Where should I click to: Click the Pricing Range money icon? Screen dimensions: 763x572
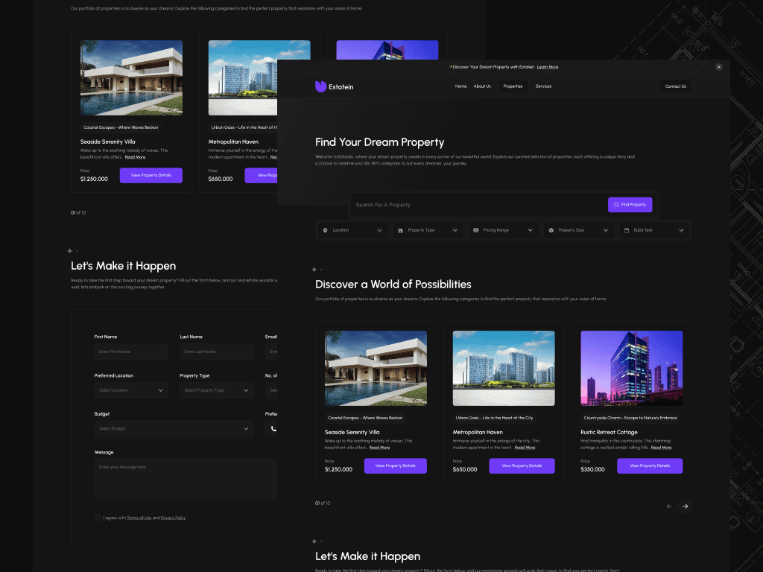[x=476, y=230]
